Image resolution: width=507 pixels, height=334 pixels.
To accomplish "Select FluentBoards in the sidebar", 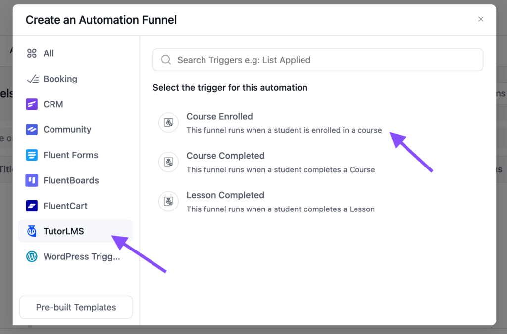I will pyautogui.click(x=75, y=180).
